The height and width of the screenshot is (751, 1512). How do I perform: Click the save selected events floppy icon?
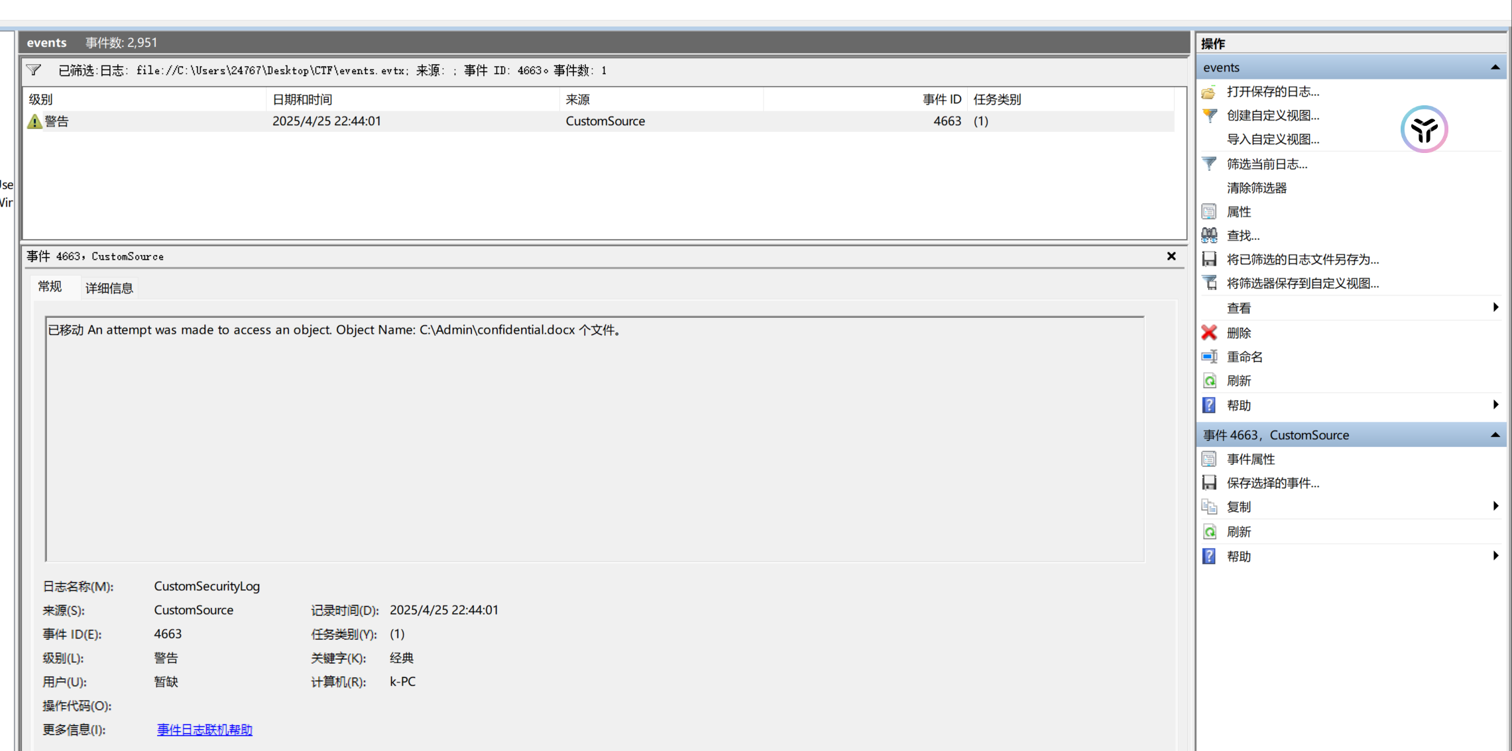[x=1209, y=483]
